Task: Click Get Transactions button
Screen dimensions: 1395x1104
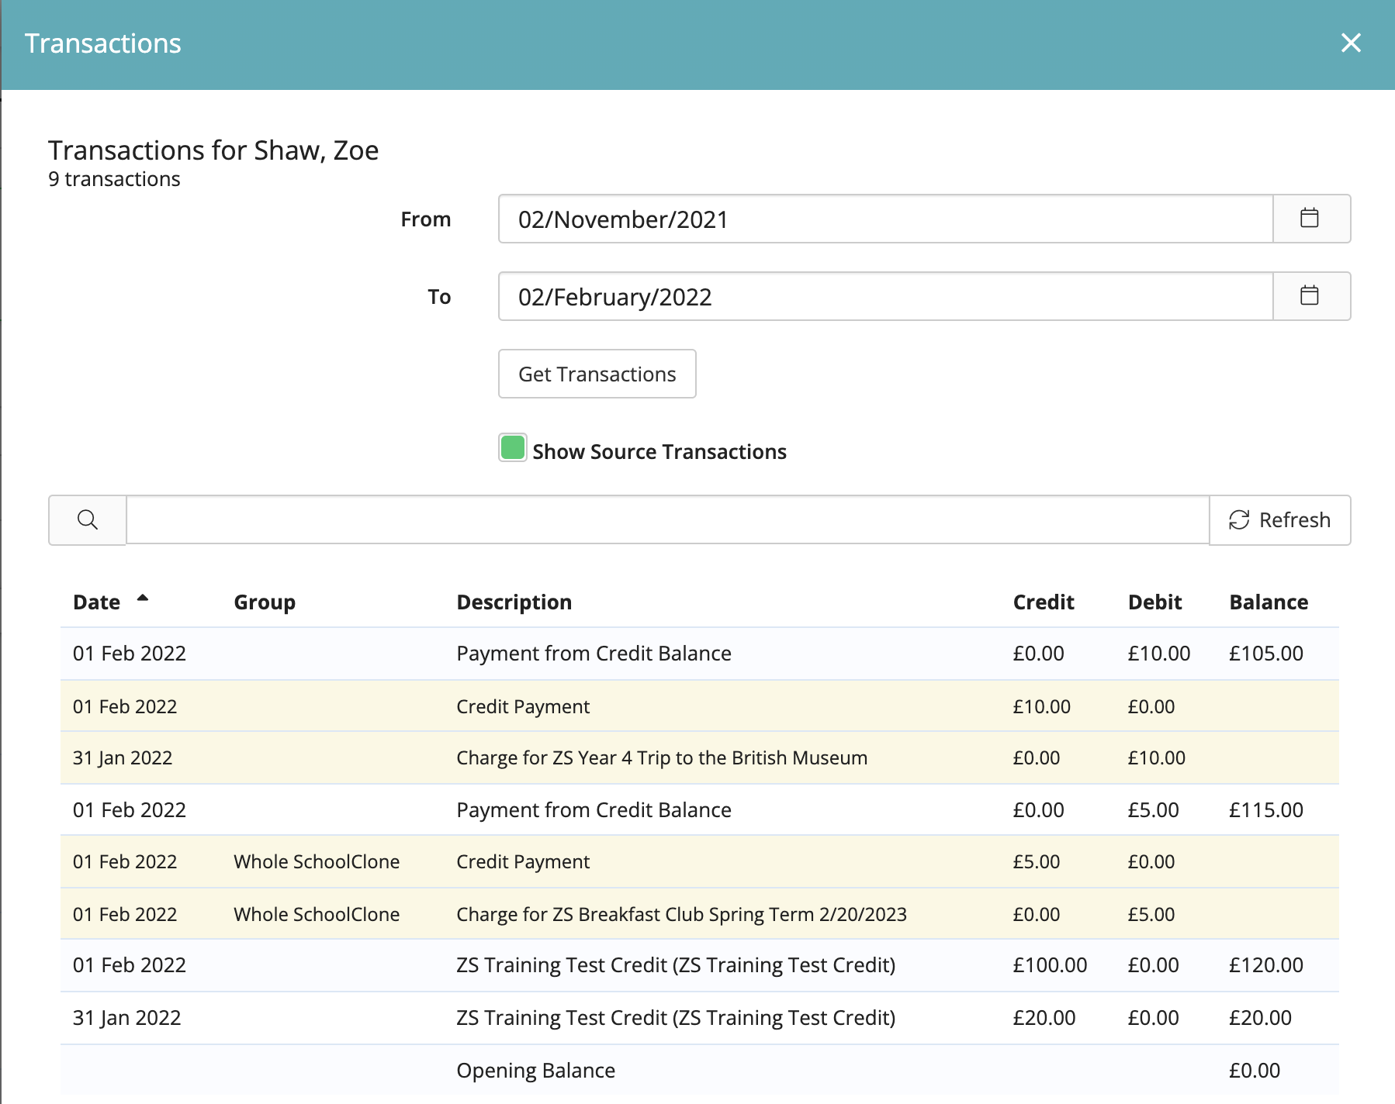Action: [597, 374]
